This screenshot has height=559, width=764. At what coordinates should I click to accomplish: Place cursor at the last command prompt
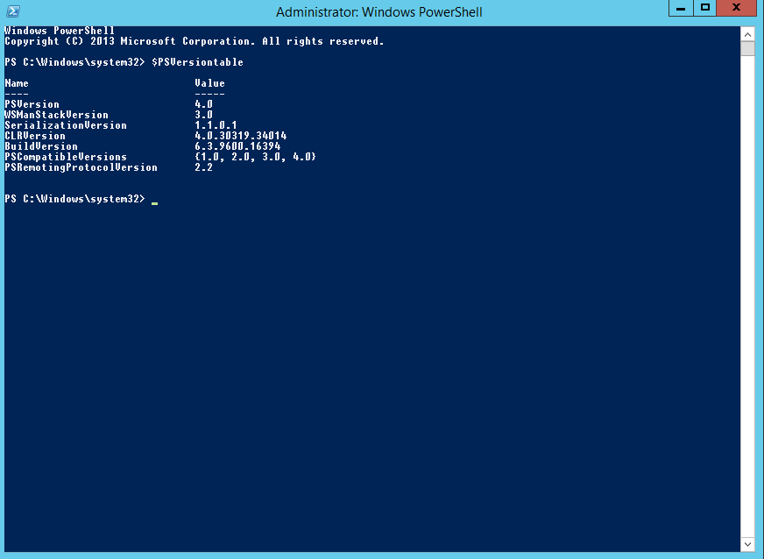[155, 200]
